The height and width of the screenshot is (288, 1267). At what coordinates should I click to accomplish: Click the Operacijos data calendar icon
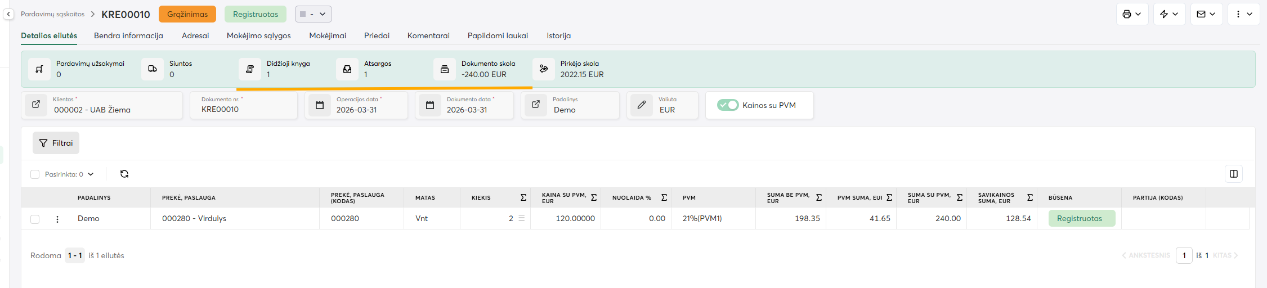320,105
